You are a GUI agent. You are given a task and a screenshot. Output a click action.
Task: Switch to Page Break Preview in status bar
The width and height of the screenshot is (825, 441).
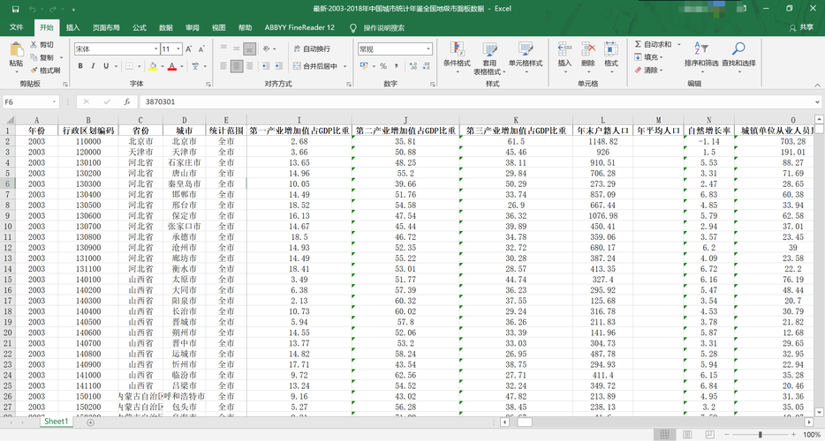tap(708, 435)
